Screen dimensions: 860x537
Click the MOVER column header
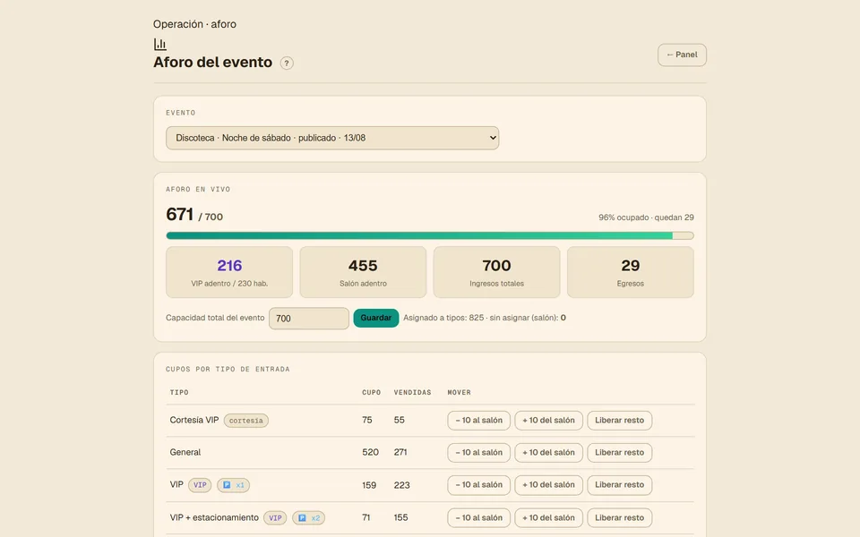pyautogui.click(x=459, y=392)
